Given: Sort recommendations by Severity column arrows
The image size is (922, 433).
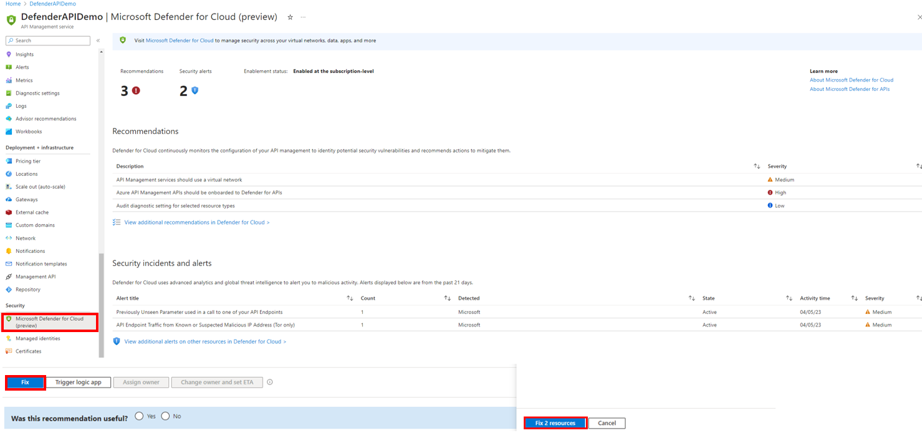Looking at the screenshot, I should tap(918, 166).
